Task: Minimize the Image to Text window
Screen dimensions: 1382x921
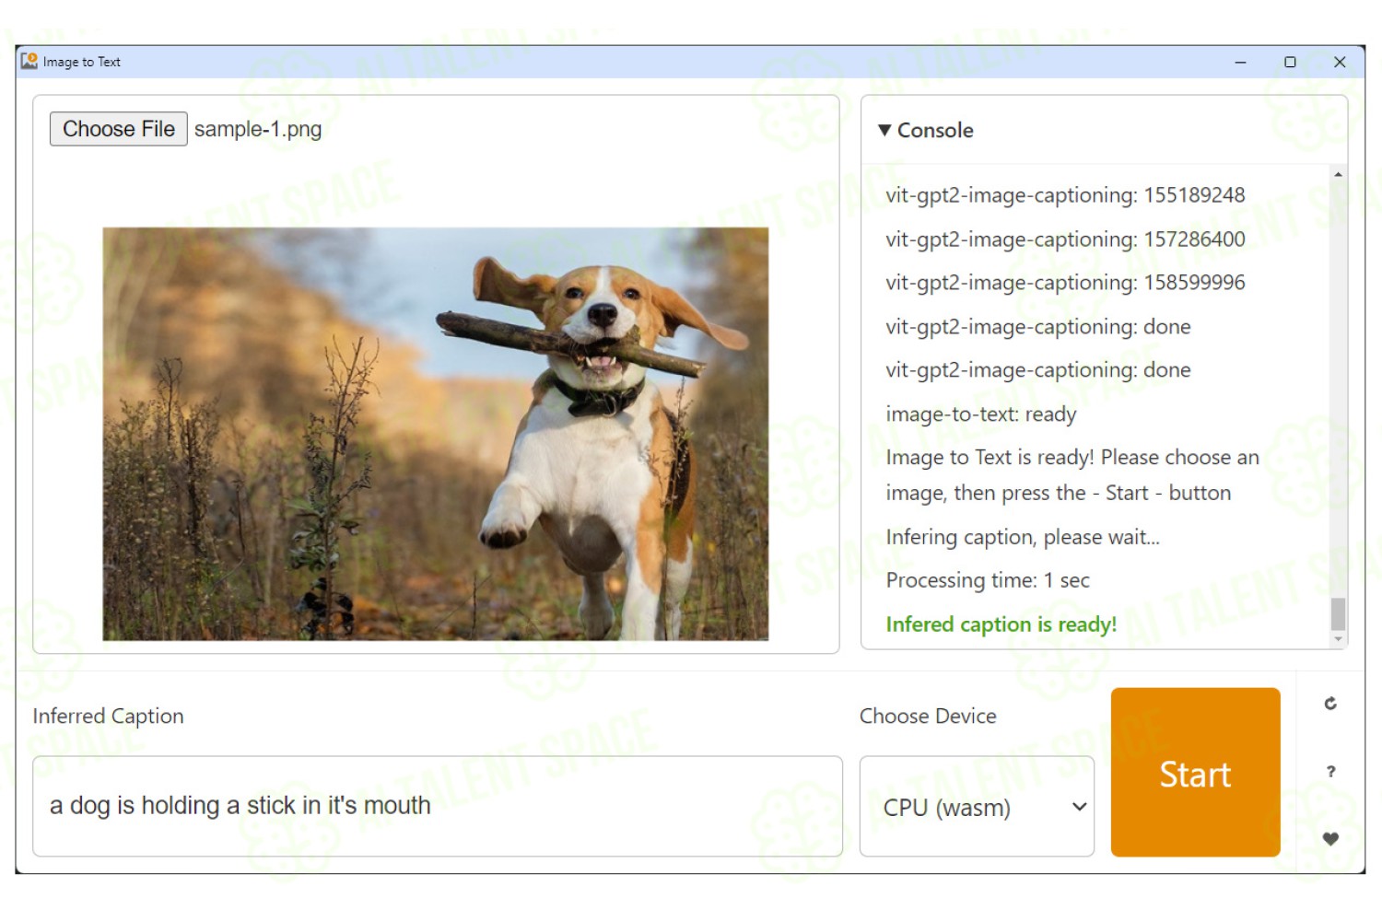Action: [1241, 62]
